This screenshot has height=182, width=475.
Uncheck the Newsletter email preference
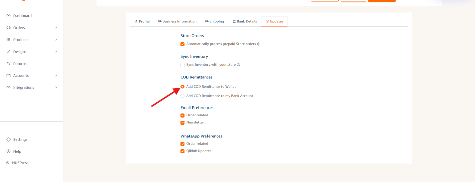point(182,123)
